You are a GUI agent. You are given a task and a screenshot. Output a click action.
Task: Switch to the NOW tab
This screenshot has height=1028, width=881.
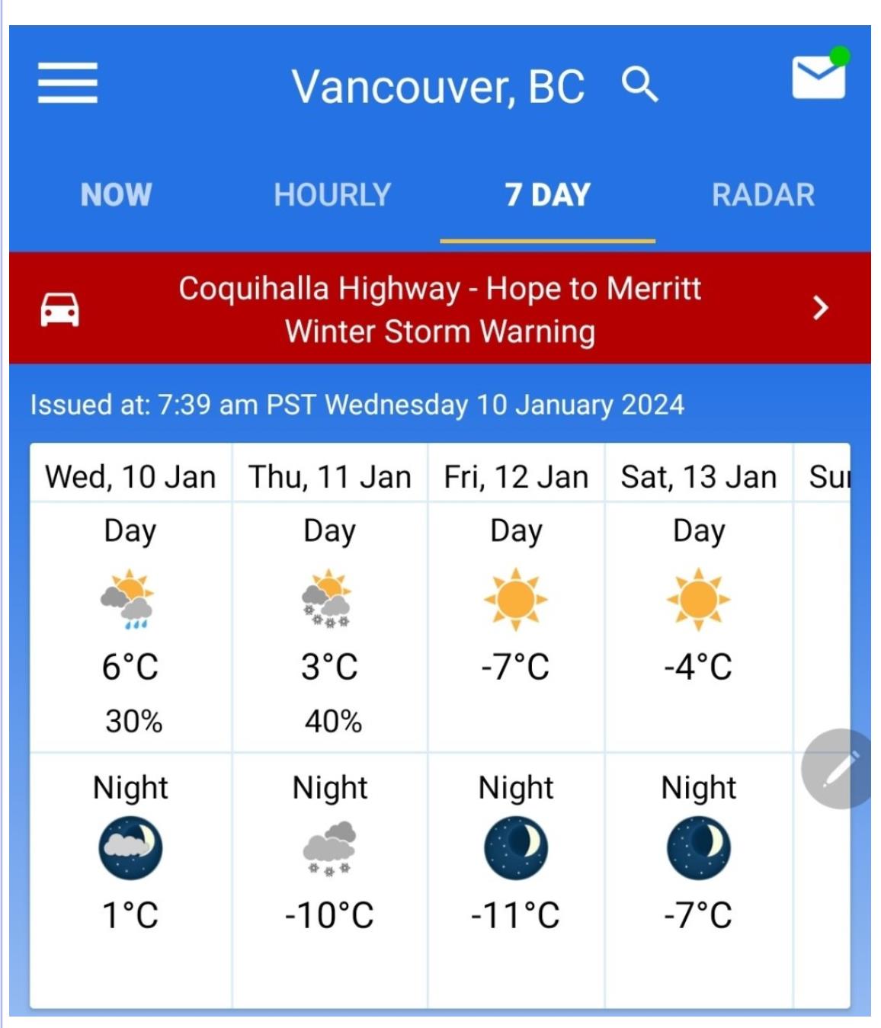click(x=116, y=194)
